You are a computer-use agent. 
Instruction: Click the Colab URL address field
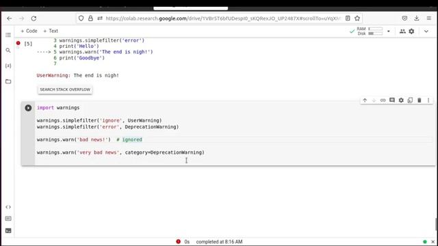pos(223,18)
